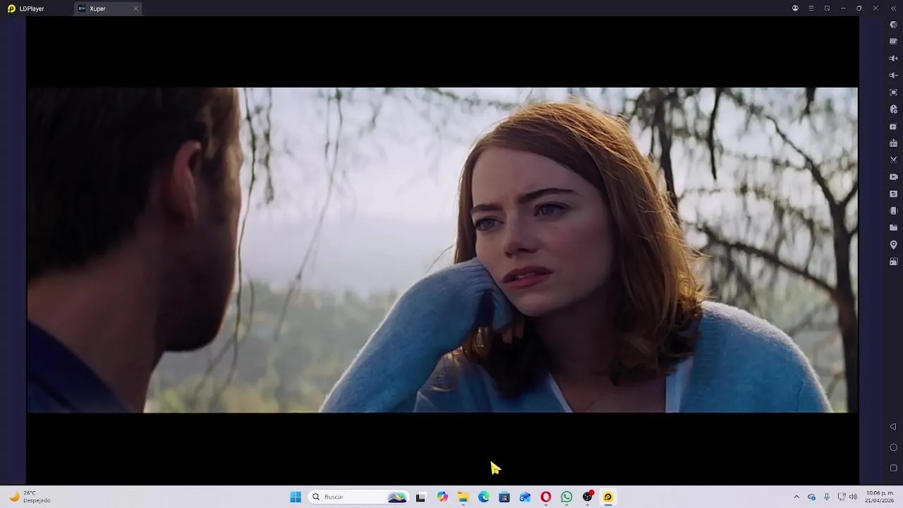Screen dimensions: 903x508
Task: Tap the Android recent apps square
Action: click(x=893, y=468)
